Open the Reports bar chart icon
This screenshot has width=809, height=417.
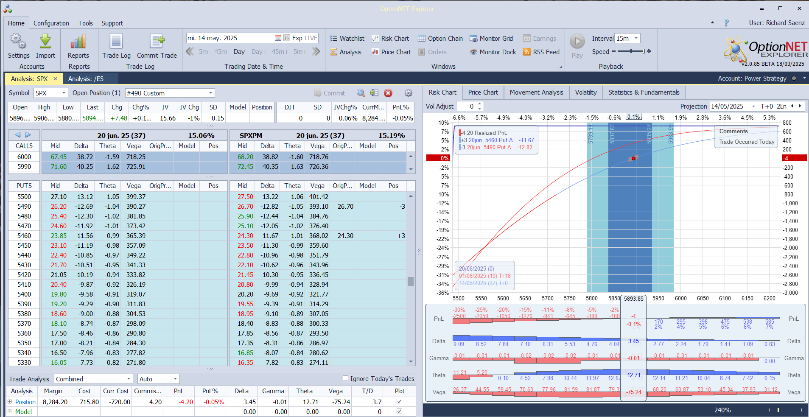point(78,47)
